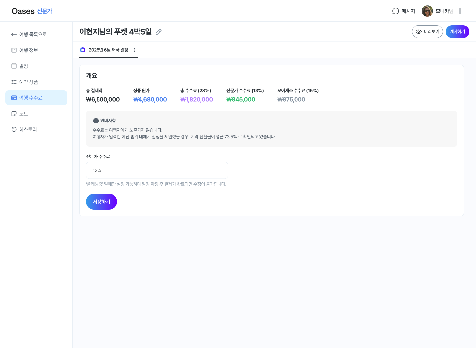Click the pencil edit icon beside trip title

click(159, 32)
